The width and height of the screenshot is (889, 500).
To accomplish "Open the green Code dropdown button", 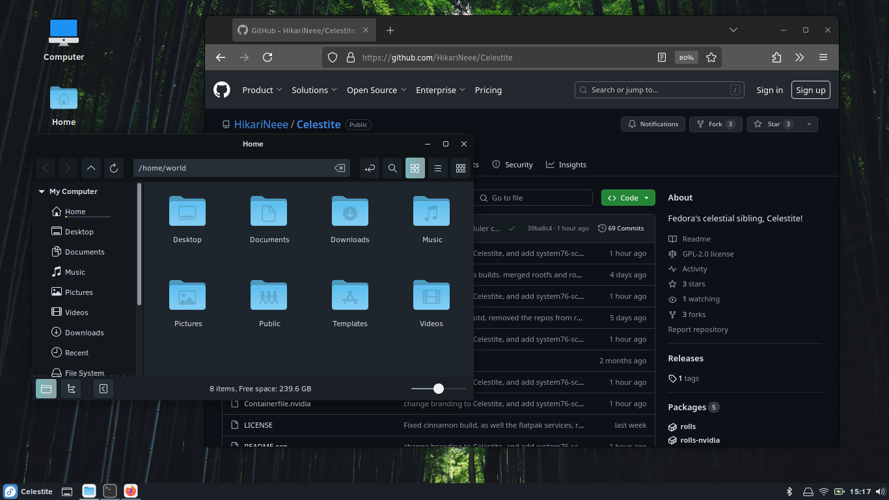I will (628, 198).
